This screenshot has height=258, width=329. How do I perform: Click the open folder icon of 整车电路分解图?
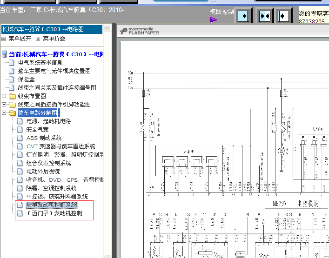tap(13, 113)
